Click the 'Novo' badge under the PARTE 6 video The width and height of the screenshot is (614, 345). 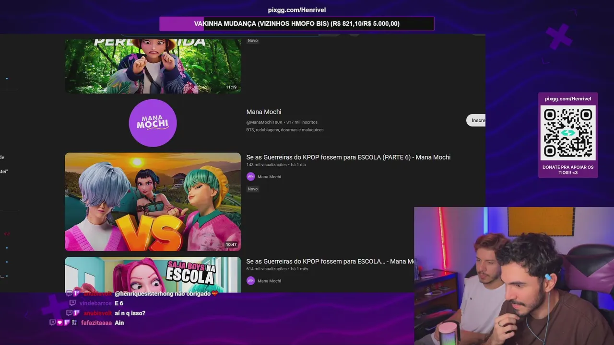tap(253, 189)
